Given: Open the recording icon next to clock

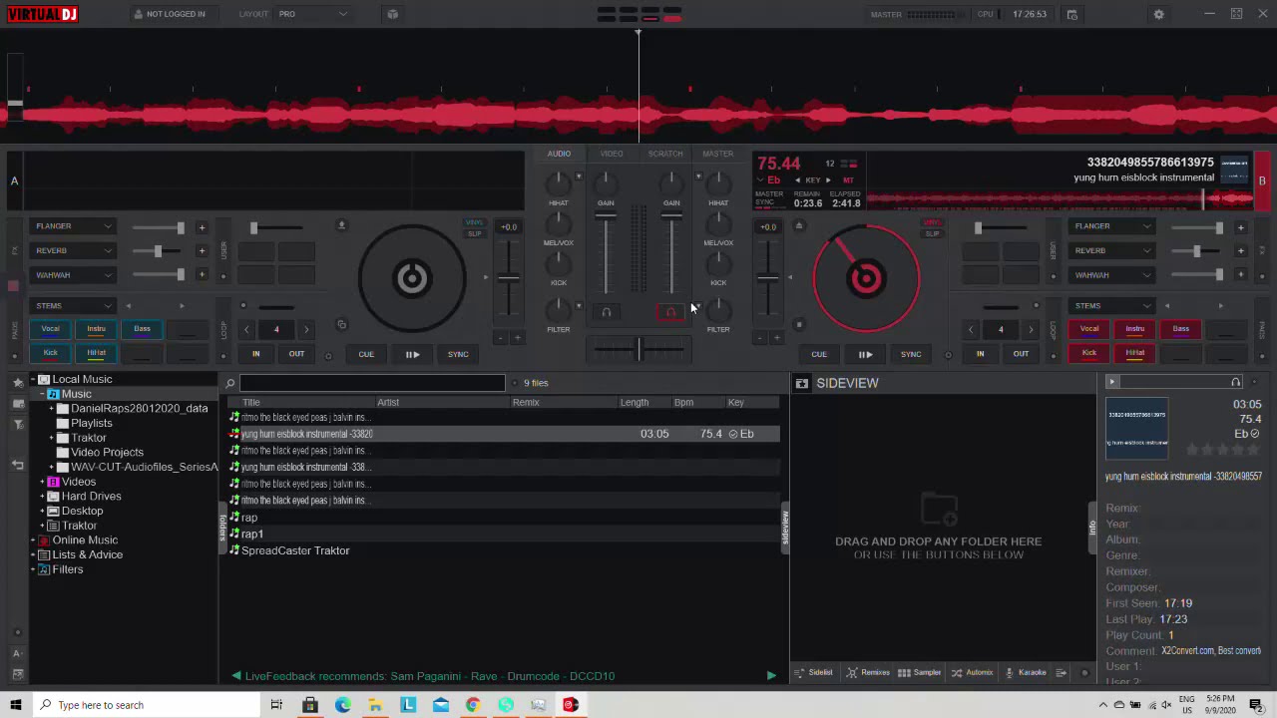Looking at the screenshot, I should coord(1071,14).
